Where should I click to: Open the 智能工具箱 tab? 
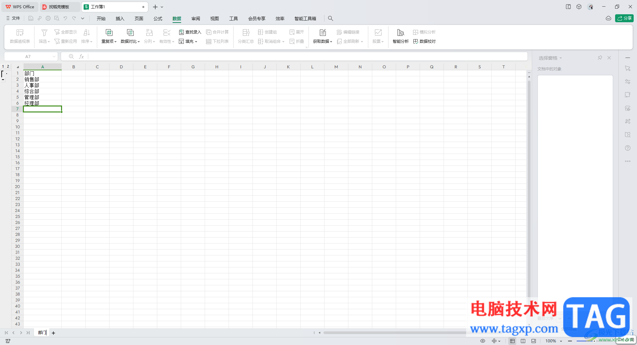(x=305, y=19)
